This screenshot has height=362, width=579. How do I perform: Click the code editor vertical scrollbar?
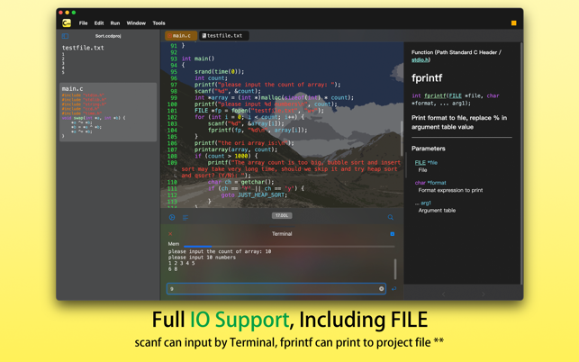pyautogui.click(x=402, y=138)
